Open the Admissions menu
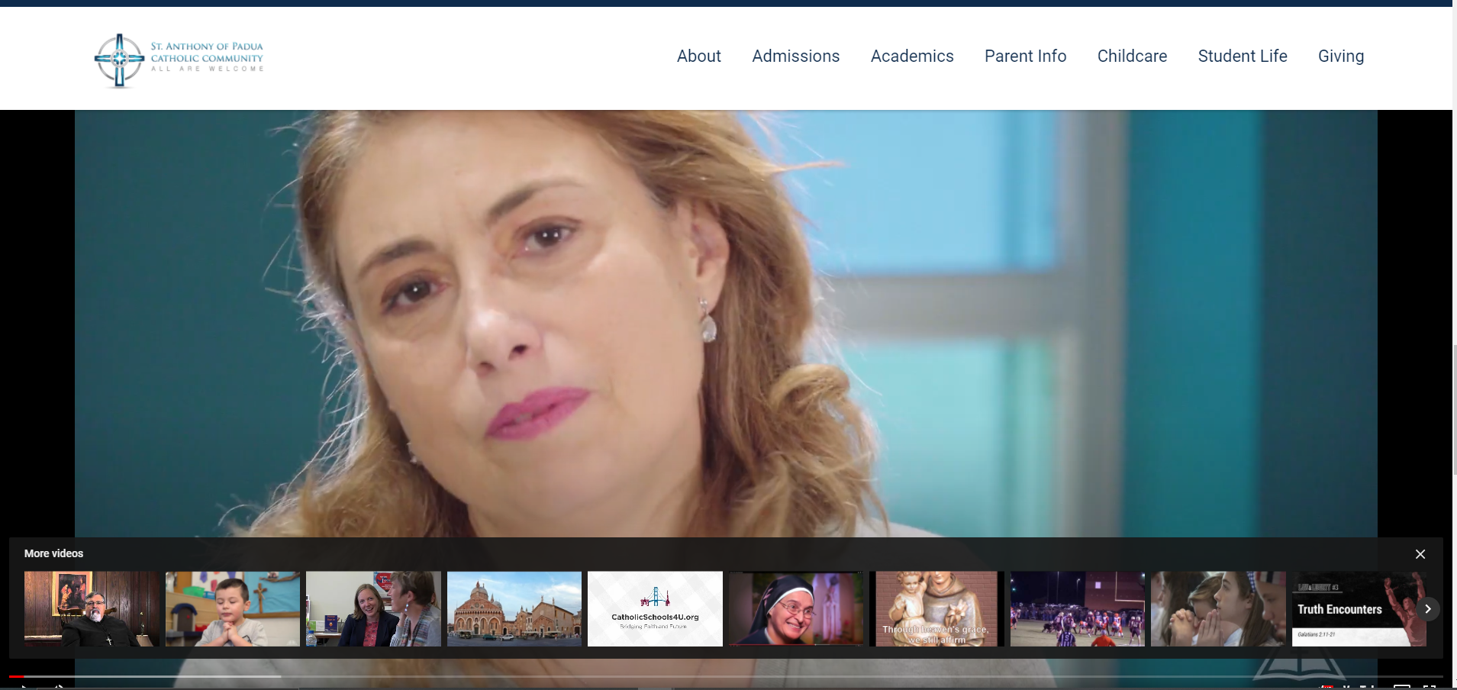 tap(795, 56)
